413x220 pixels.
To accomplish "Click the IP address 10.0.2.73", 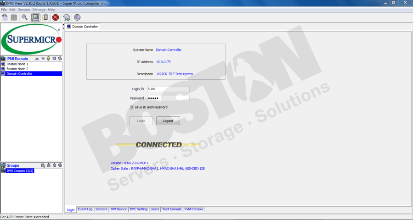I will 163,62.
